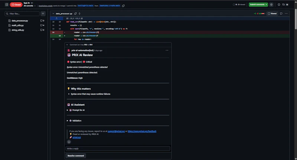Collapse comment thread on lines R13 to R14
The image size is (297, 160).
click(x=67, y=45)
